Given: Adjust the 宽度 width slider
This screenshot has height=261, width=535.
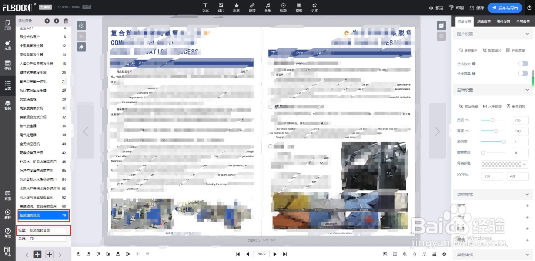Looking at the screenshot, I should click(493, 120).
